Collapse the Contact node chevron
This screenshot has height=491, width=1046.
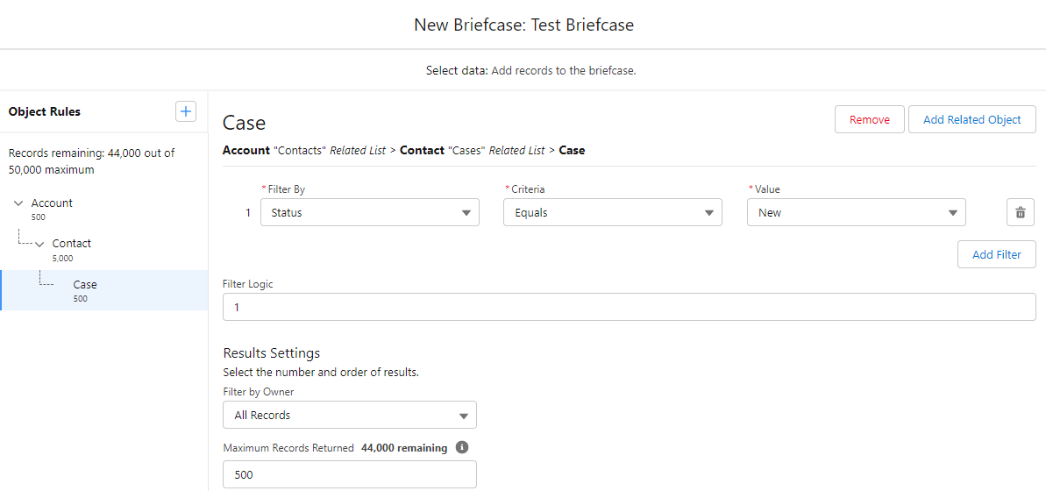[x=39, y=244]
